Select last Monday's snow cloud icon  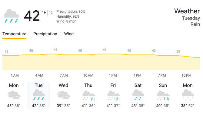tap(188, 95)
